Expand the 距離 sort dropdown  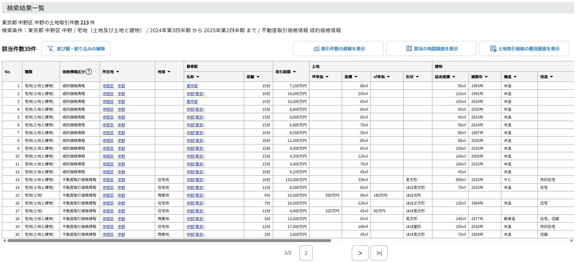[x=258, y=77]
